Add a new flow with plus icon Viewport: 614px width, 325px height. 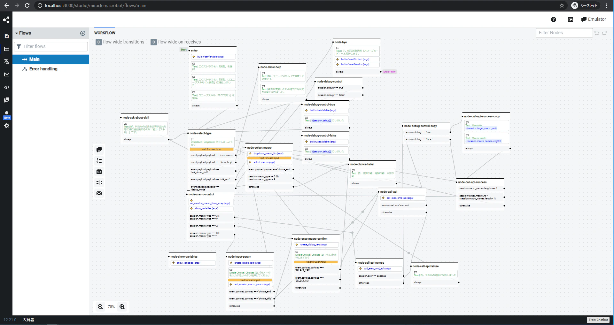(x=83, y=33)
